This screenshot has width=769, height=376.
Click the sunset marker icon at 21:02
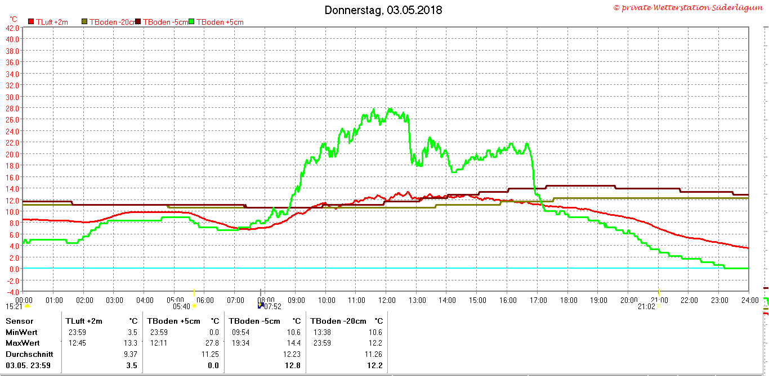point(659,306)
